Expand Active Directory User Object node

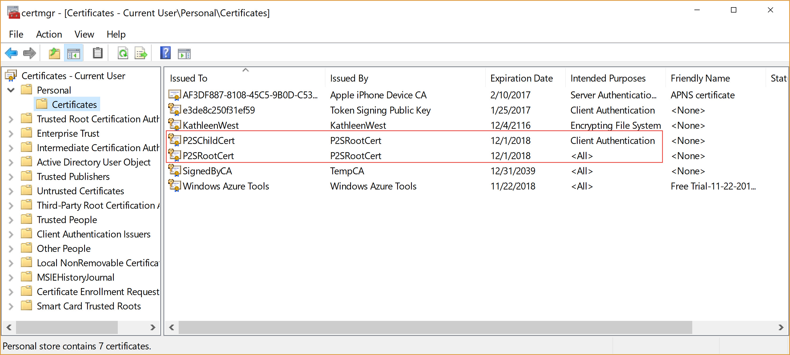(x=11, y=162)
